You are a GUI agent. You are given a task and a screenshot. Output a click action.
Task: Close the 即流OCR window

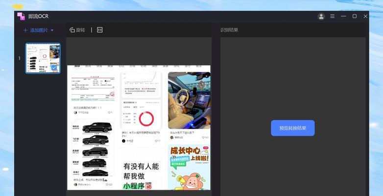[x=365, y=16]
